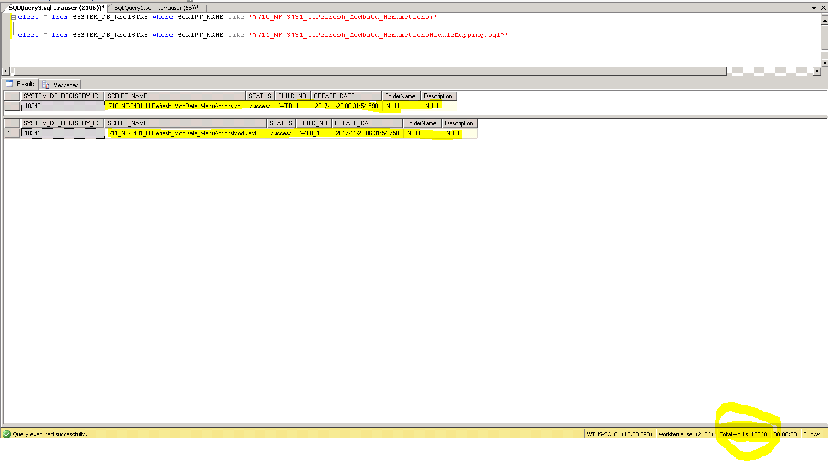
Task: Click the Results grid tab
Action: click(x=21, y=84)
